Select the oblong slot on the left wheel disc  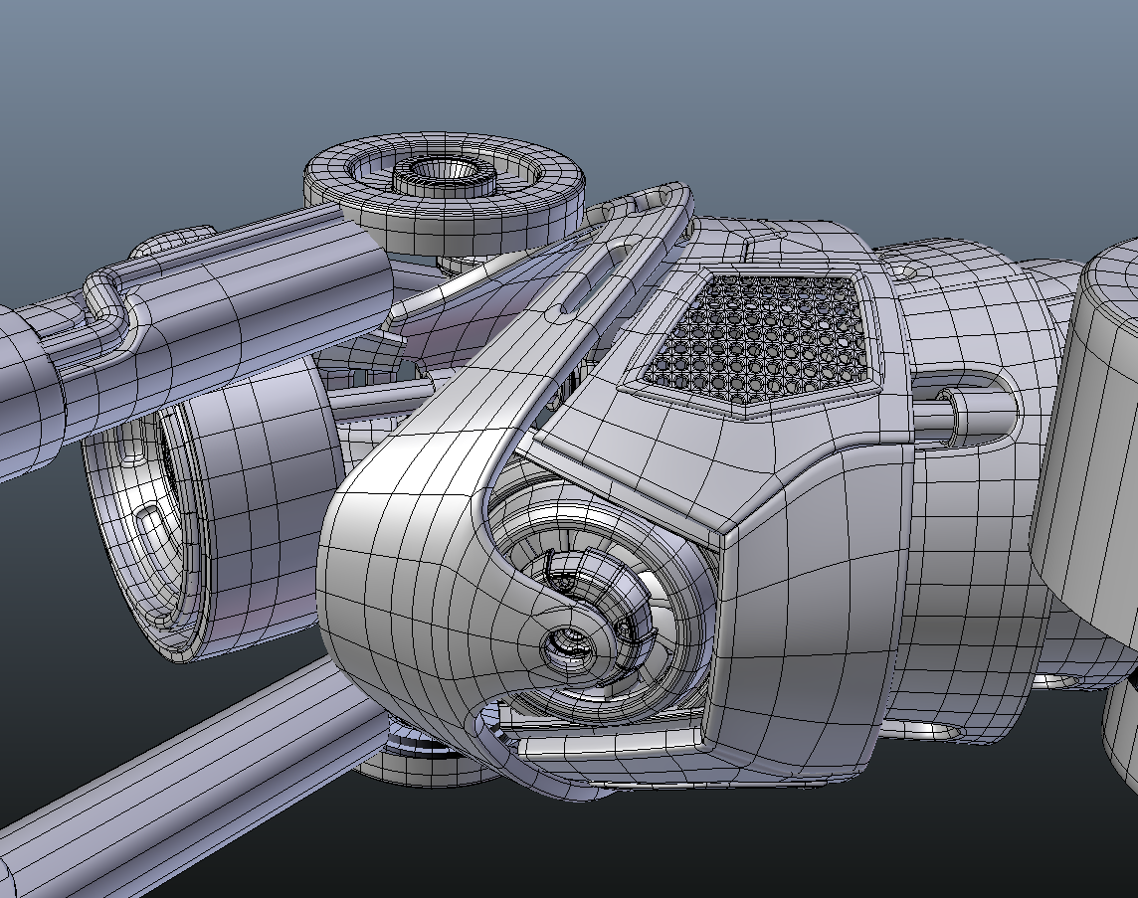tap(151, 520)
